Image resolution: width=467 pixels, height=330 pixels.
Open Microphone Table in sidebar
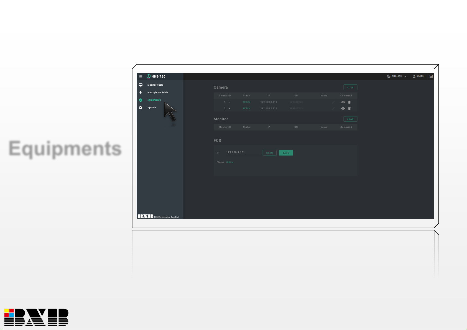pyautogui.click(x=157, y=93)
